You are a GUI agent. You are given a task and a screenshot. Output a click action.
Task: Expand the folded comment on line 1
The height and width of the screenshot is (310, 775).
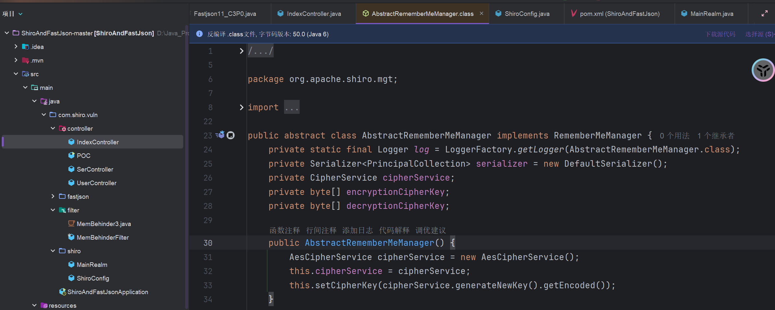(x=241, y=51)
